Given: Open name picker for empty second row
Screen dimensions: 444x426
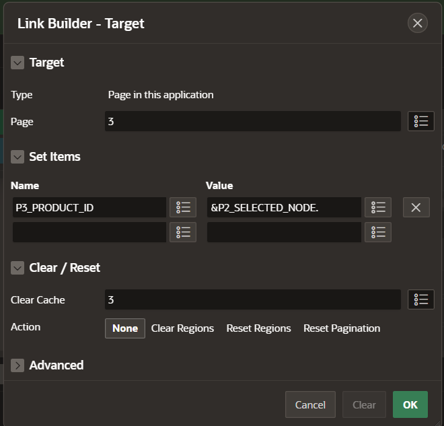Looking at the screenshot, I should coord(183,232).
